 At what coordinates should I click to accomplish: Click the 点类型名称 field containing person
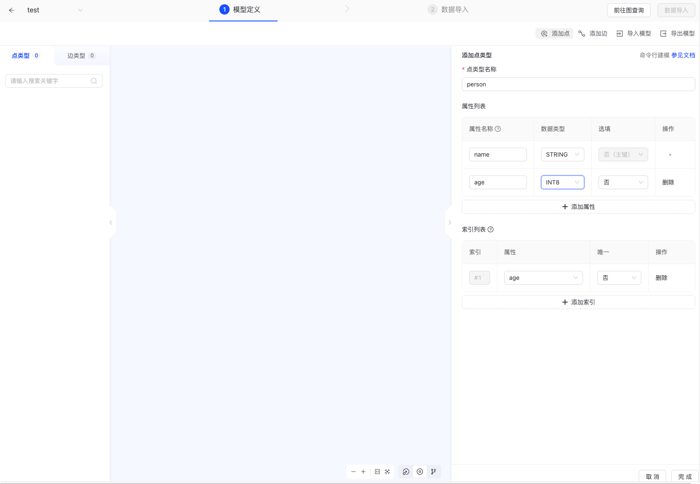point(578,84)
